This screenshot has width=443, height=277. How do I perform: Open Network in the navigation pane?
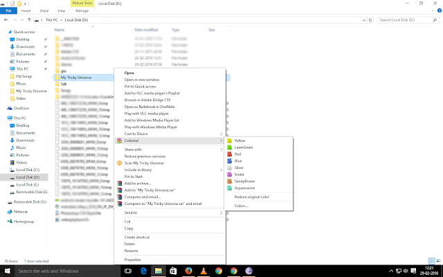pos(20,212)
